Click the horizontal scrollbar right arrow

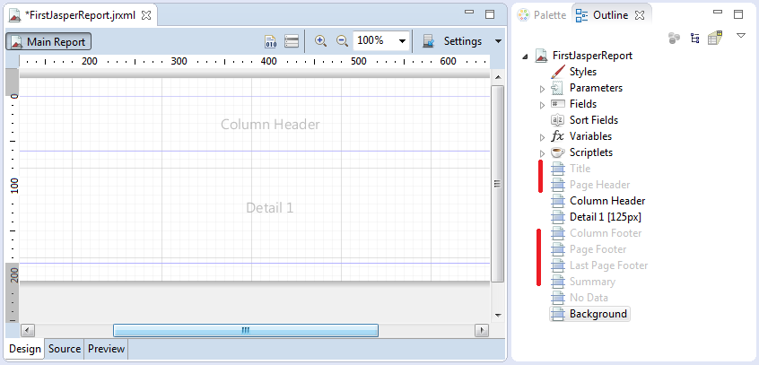pos(482,331)
